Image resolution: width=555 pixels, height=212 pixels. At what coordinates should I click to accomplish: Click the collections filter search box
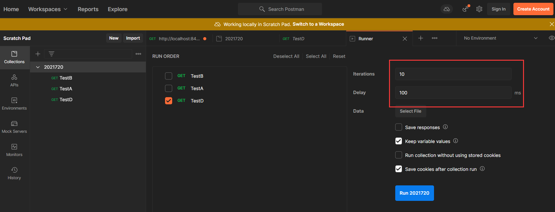point(88,54)
